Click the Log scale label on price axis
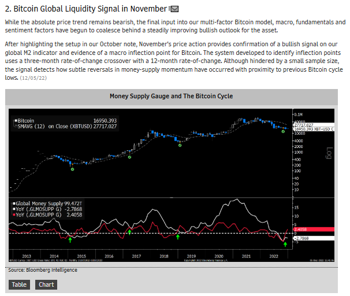Viewport: 350px width, 296px height. coord(329,153)
